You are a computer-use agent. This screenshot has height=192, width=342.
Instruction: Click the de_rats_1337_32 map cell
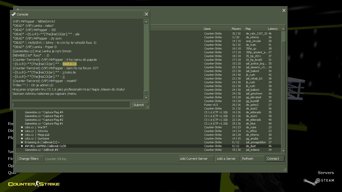click(256, 33)
